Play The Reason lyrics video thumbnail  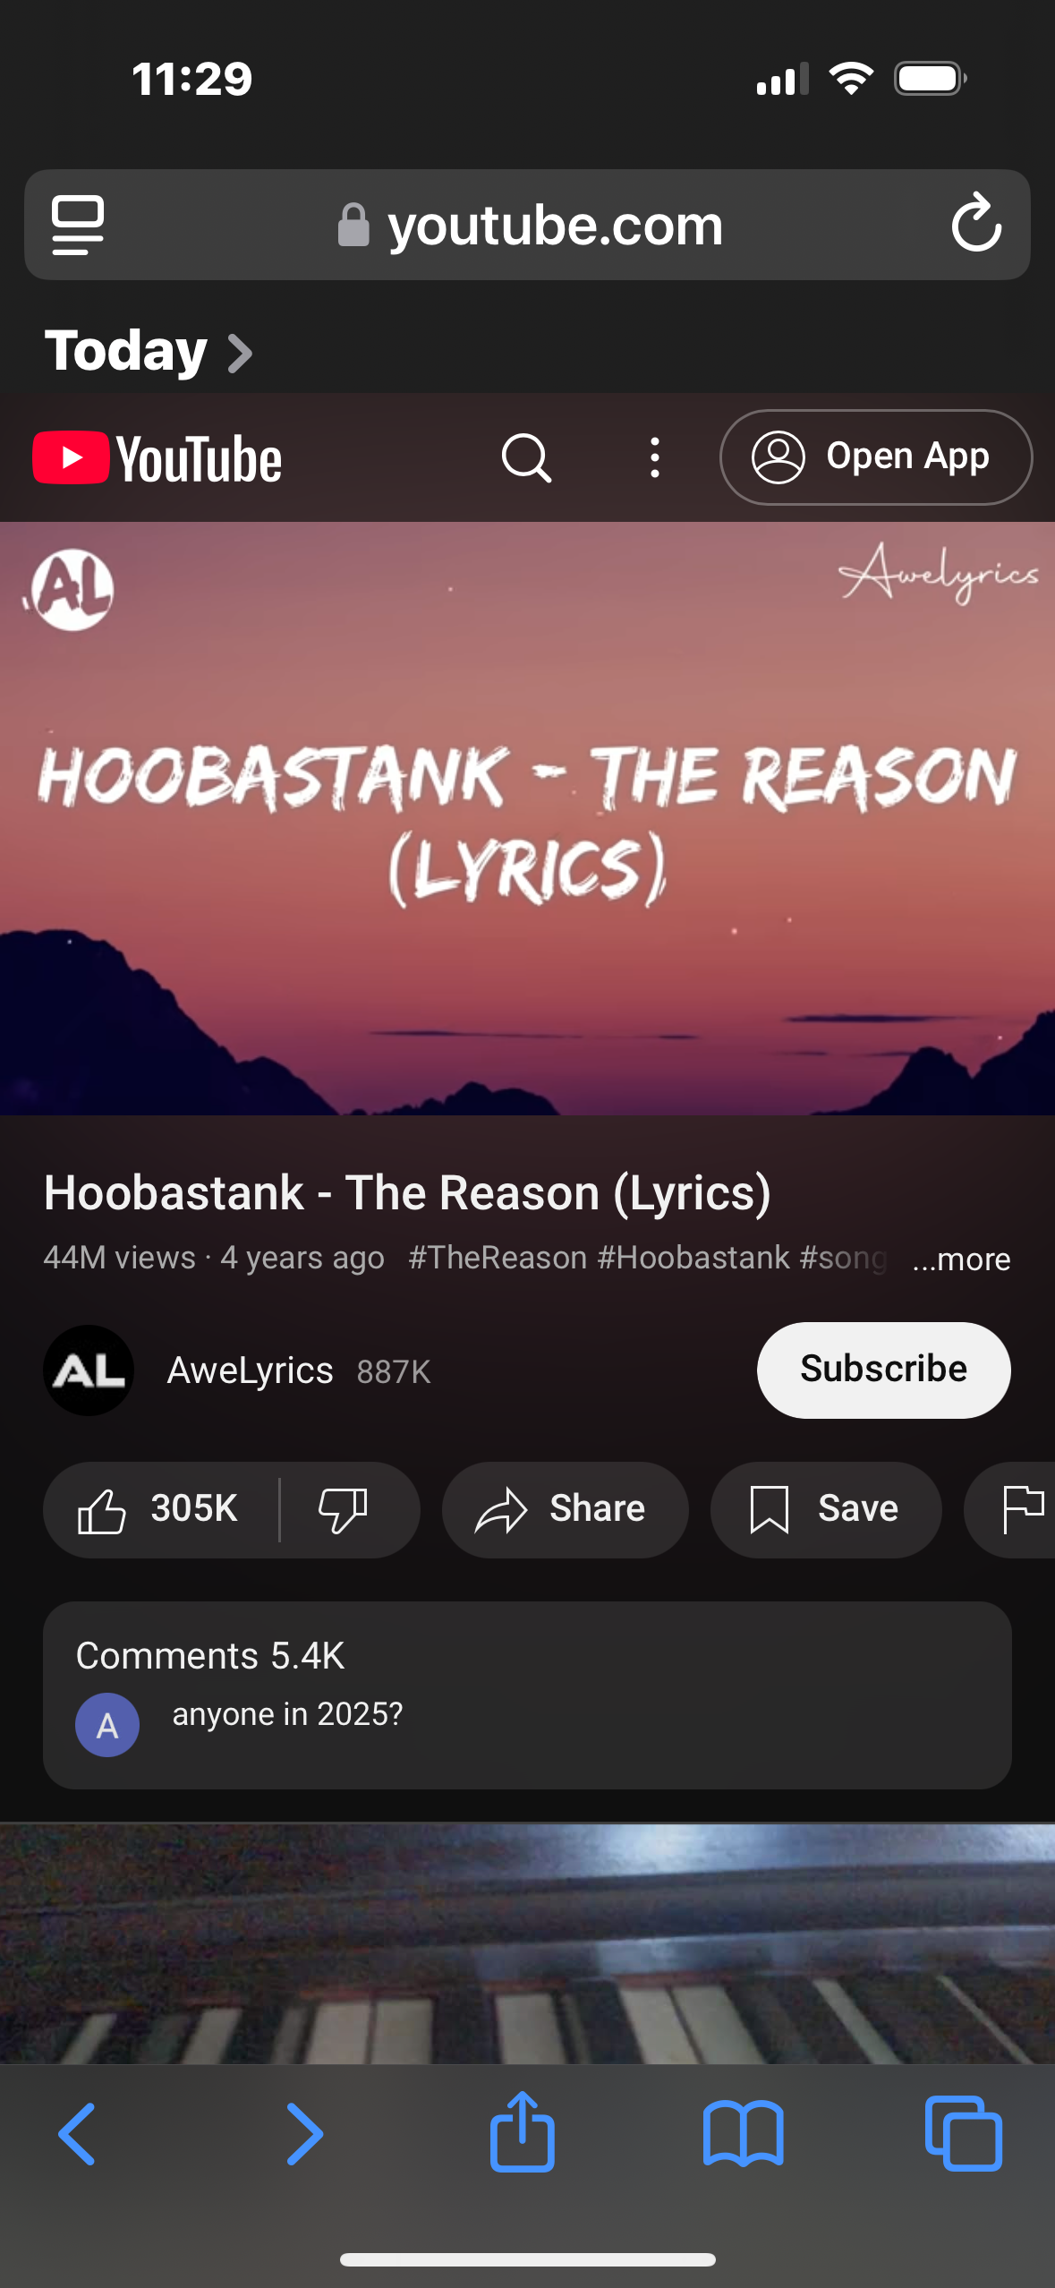pos(527,818)
